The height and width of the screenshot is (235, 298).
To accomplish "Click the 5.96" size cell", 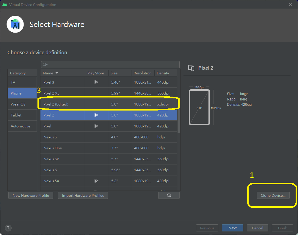I will [120, 170].
